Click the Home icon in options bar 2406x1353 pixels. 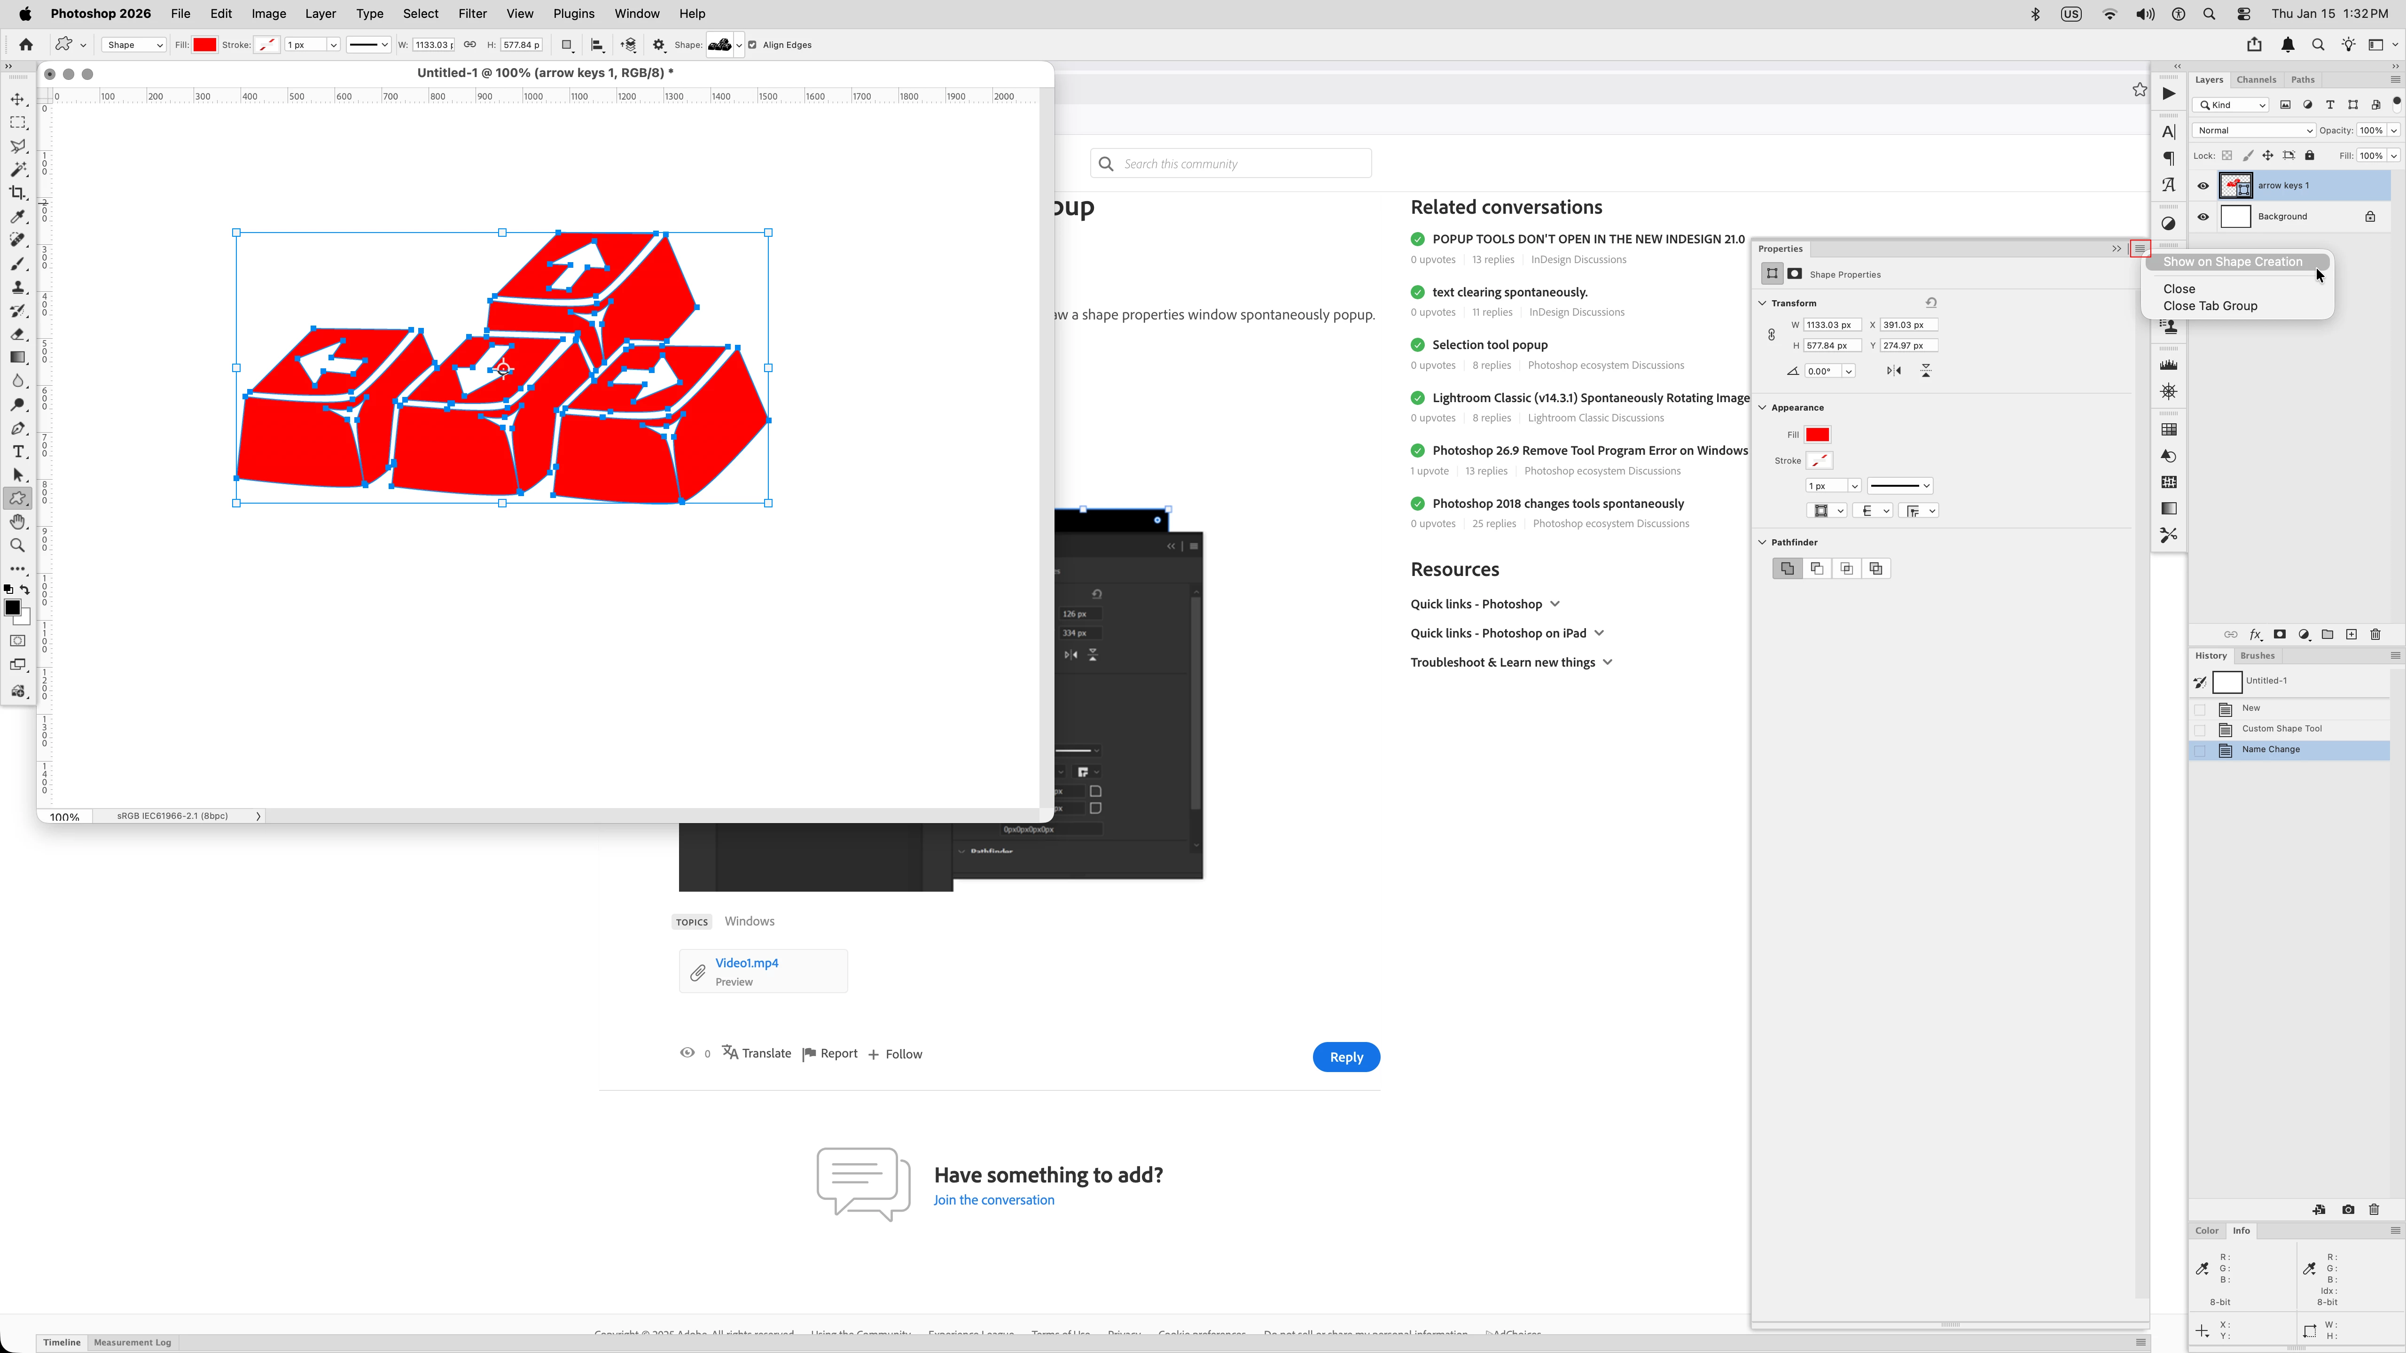pos(26,45)
